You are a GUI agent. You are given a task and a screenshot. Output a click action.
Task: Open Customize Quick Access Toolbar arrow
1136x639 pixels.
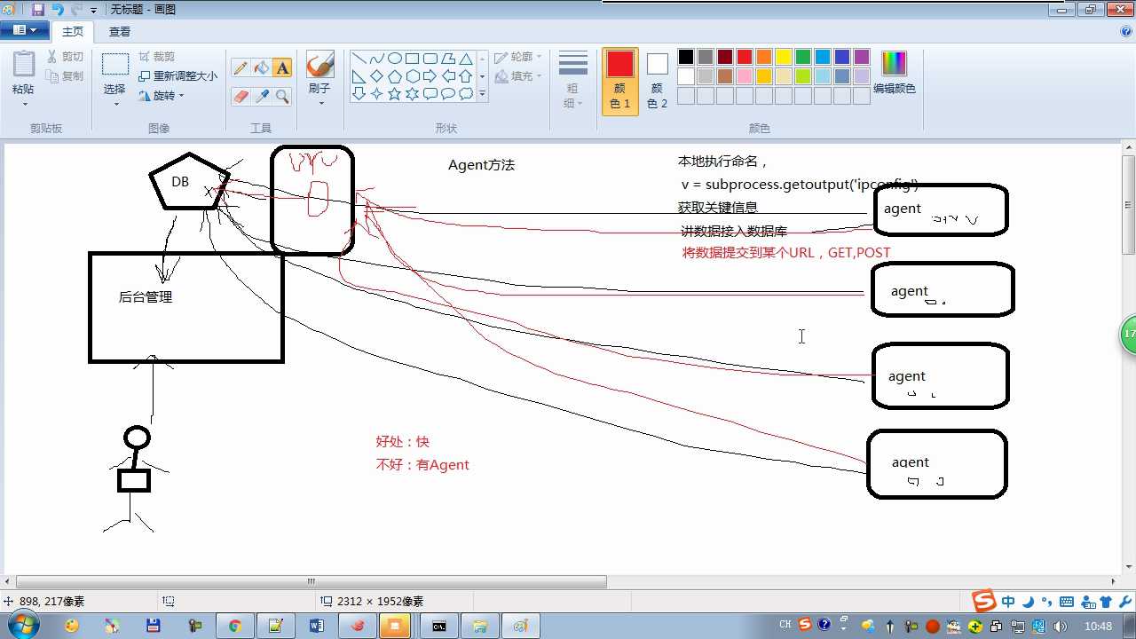(93, 11)
